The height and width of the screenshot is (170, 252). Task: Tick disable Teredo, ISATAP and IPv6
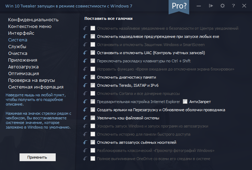(x=93, y=85)
